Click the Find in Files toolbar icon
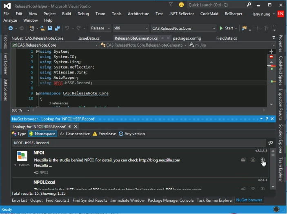Image resolution: width=287 pixels, height=214 pixels. [244, 28]
